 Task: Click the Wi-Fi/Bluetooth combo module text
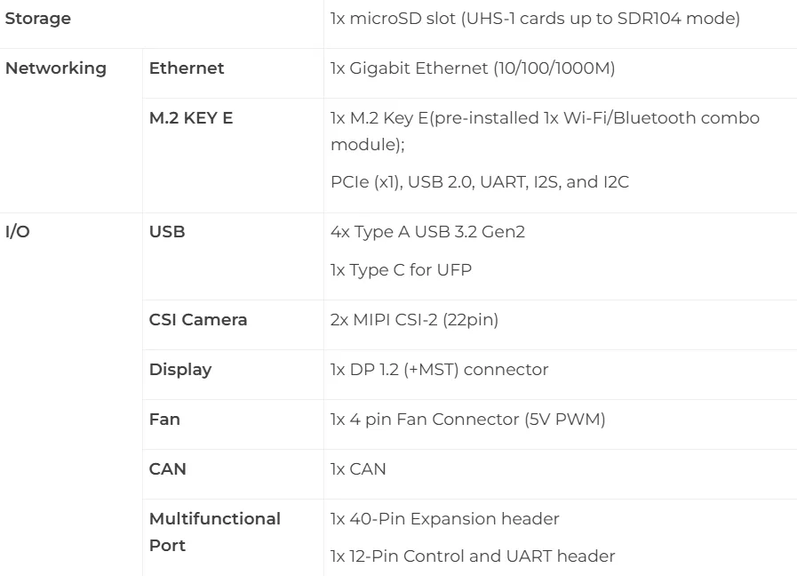[545, 132]
